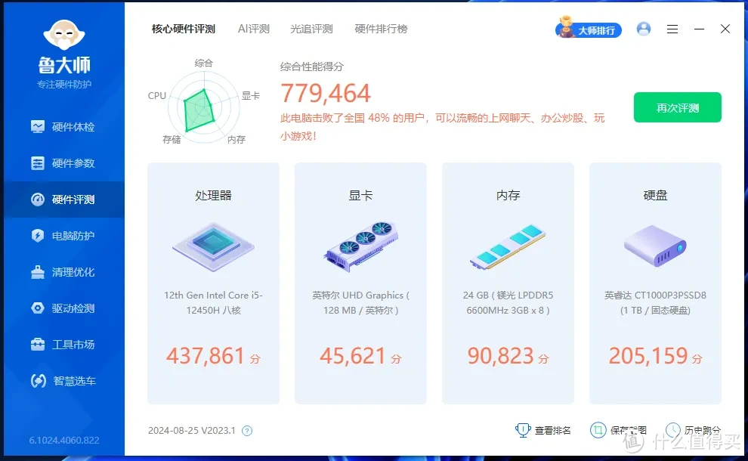Click the 专注硬件防护 slogan
The image size is (748, 461).
64,85
